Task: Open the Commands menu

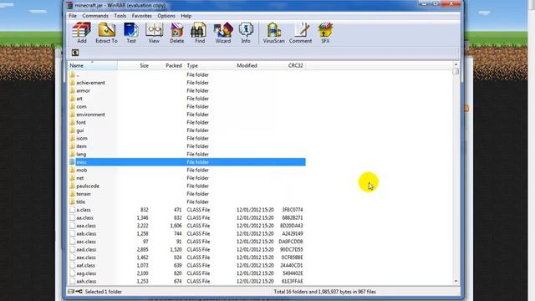Action: 95,16
